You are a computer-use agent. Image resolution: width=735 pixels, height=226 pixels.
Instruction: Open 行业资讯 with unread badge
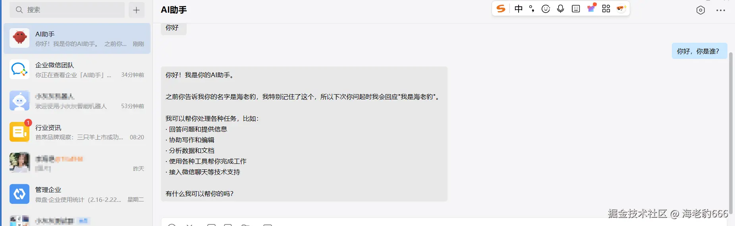pos(77,132)
